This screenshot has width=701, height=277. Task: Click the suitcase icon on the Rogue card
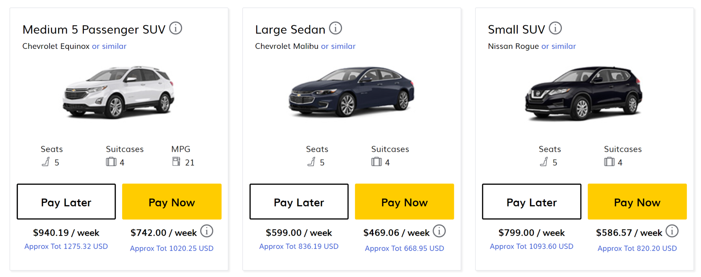(x=610, y=162)
